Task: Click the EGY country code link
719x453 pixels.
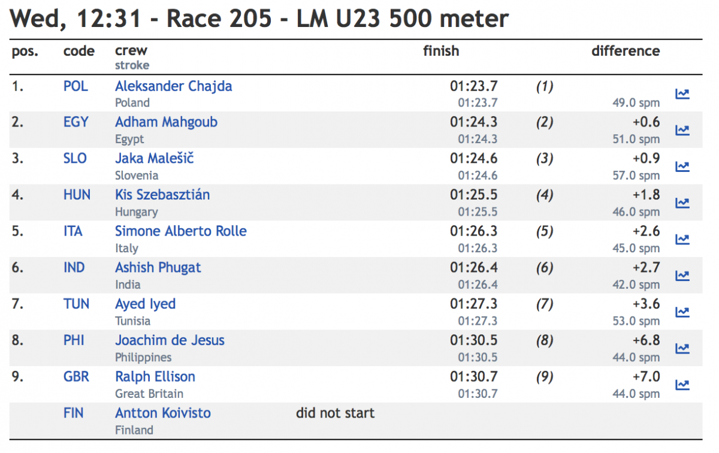Action: 75,122
